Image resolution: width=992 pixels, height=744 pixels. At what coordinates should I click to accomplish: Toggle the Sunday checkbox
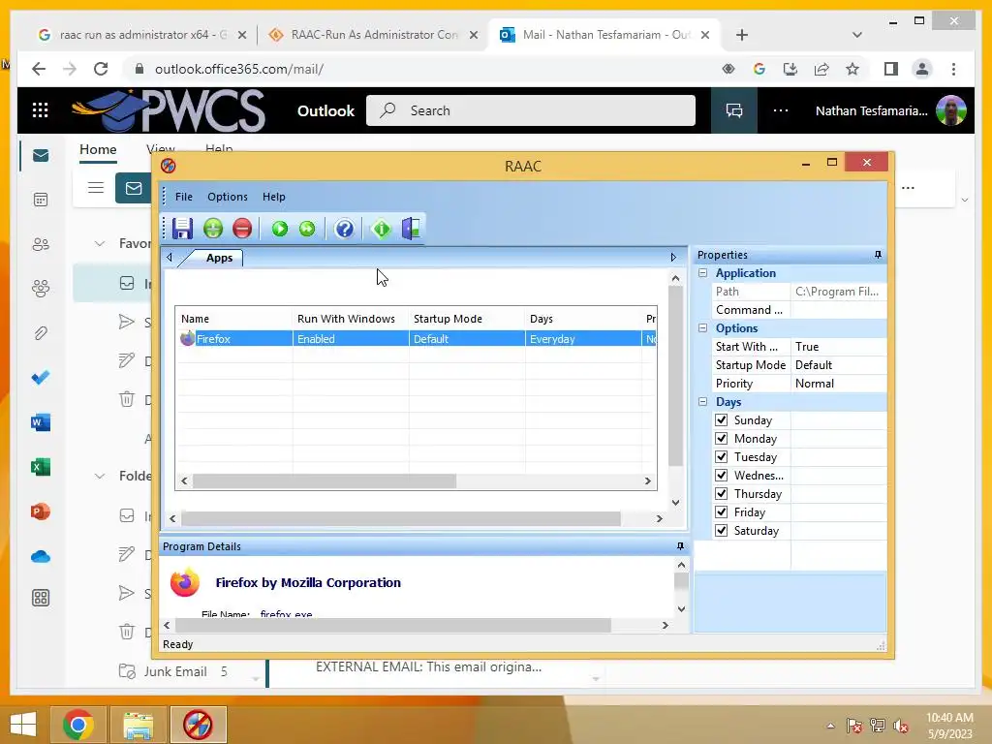pyautogui.click(x=721, y=419)
